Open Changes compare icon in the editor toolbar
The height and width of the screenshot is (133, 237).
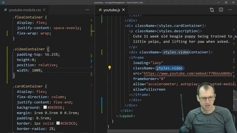(x=212, y=10)
